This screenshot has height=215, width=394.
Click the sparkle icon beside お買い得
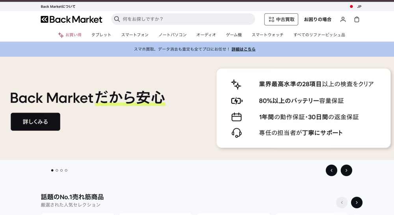[x=61, y=35]
